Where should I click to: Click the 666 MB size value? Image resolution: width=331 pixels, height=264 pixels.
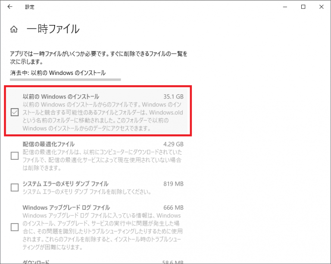pos(174,208)
